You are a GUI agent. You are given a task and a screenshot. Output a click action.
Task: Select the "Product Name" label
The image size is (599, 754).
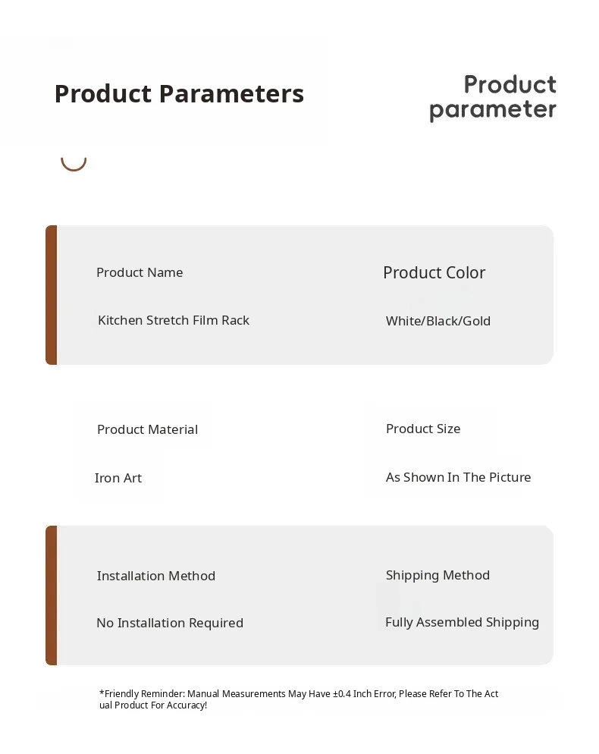point(140,272)
